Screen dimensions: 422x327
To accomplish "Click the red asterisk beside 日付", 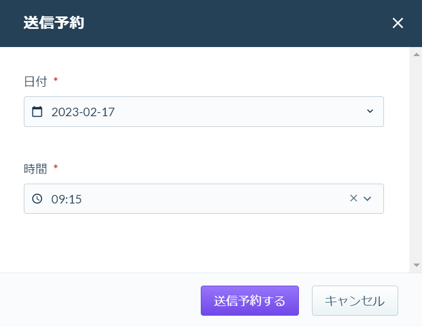I will coord(56,79).
